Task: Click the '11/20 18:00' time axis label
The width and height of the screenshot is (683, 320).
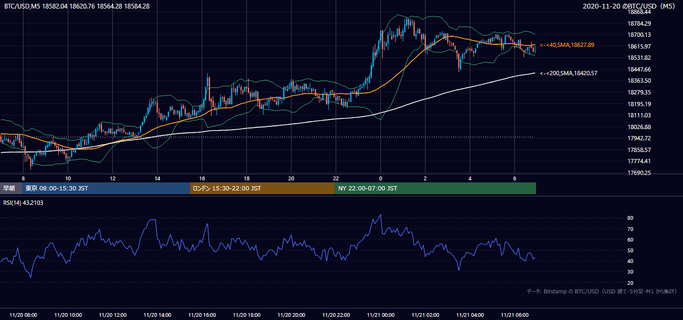Action: click(x=246, y=315)
